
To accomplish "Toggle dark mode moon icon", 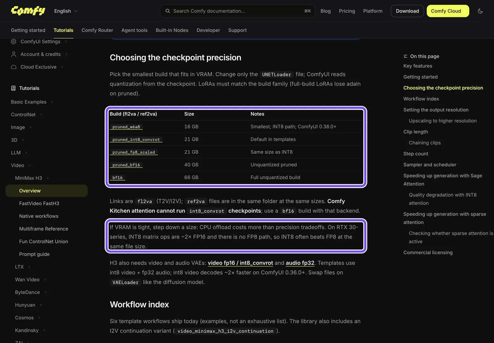I will click(x=480, y=11).
